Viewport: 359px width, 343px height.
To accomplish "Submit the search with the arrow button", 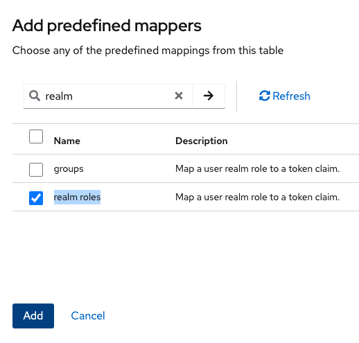I will tap(209, 96).
